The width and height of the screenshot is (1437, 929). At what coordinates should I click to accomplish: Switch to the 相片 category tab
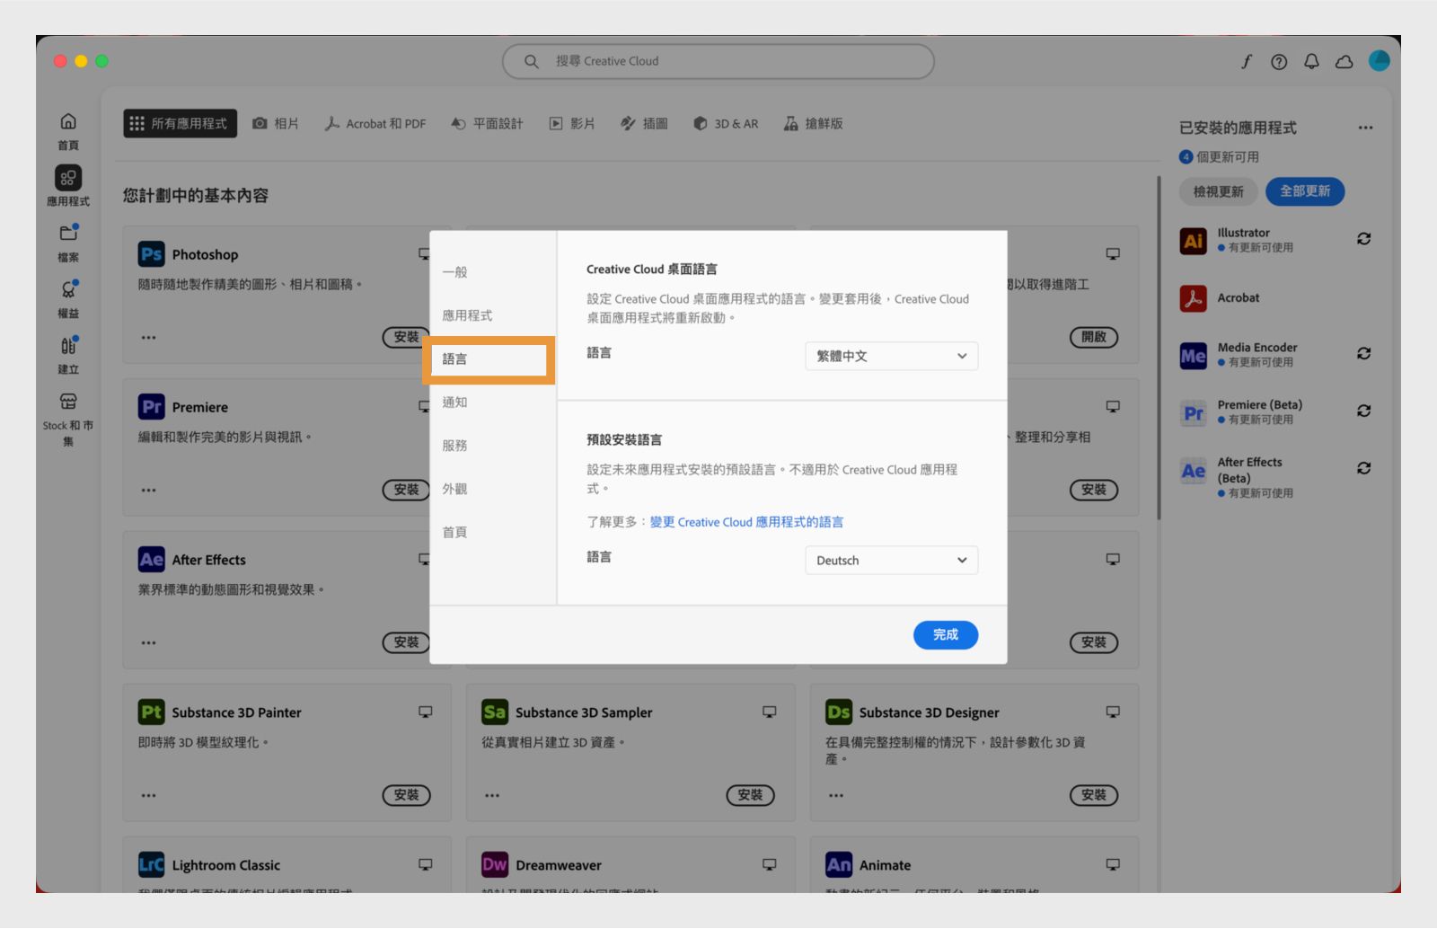(276, 124)
